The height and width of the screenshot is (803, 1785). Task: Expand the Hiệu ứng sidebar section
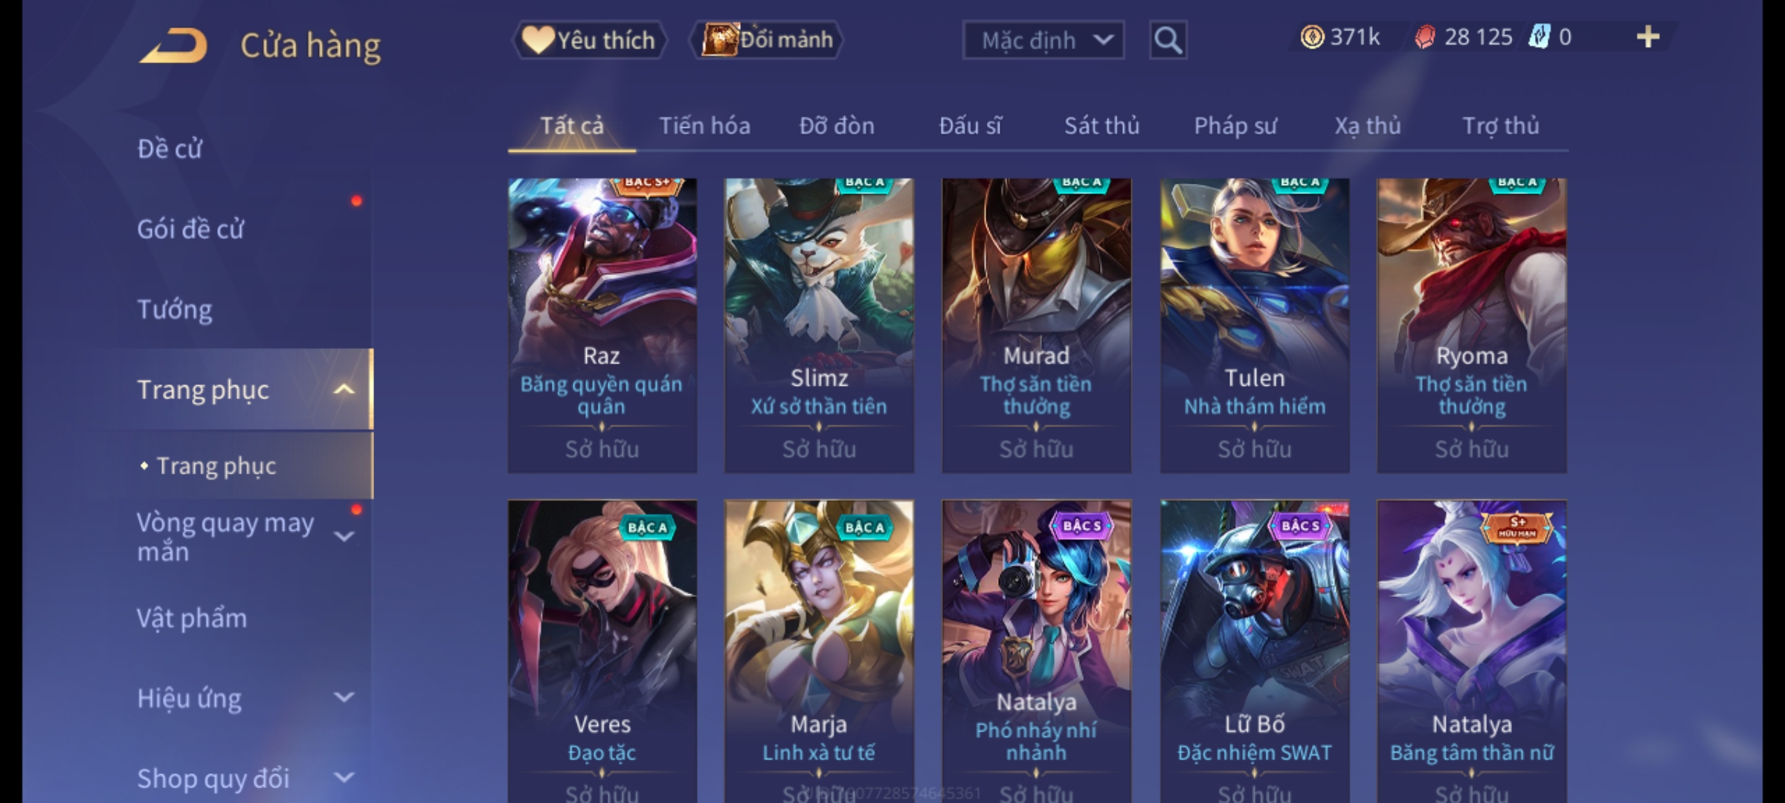pos(344,697)
